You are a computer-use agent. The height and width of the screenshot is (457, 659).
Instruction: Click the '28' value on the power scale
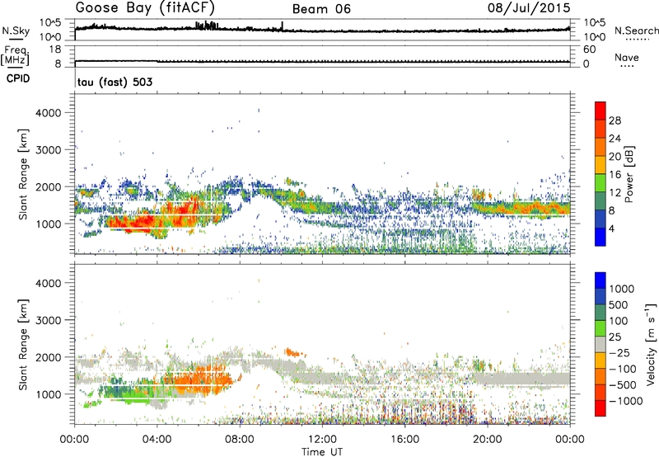click(615, 120)
